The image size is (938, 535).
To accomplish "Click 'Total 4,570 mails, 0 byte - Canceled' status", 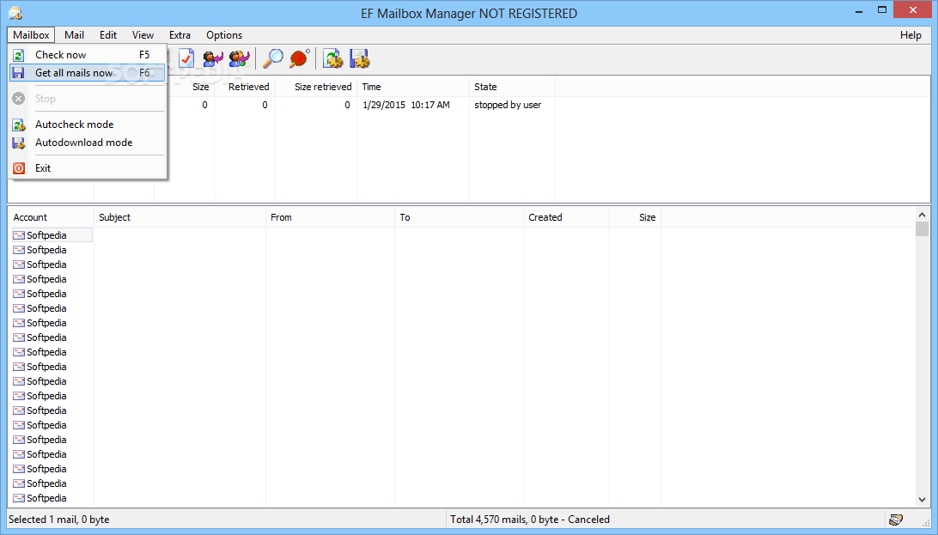I will coord(530,520).
